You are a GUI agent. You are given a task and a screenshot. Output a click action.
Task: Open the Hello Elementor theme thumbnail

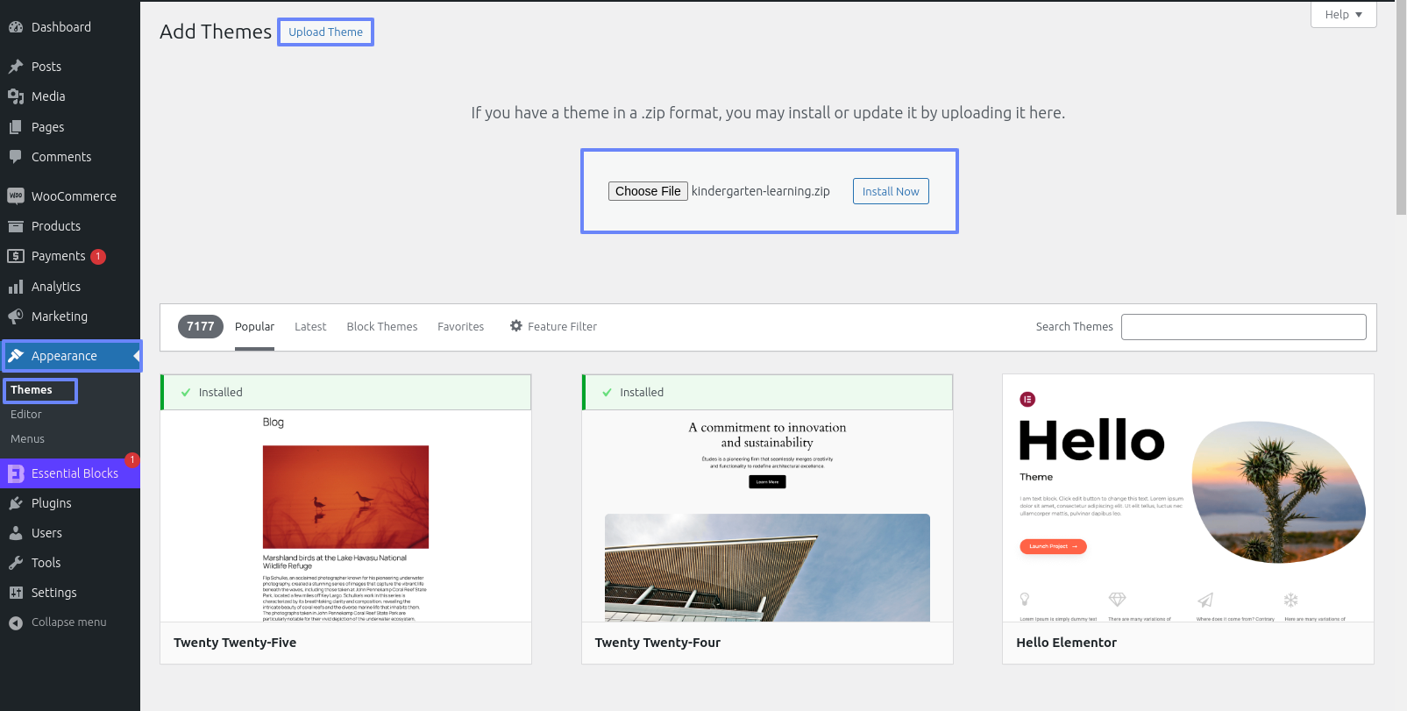click(1188, 498)
